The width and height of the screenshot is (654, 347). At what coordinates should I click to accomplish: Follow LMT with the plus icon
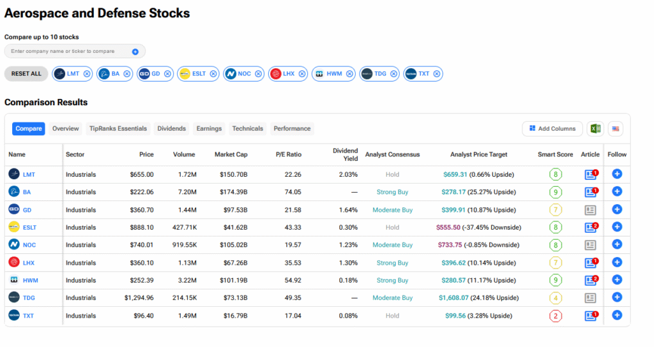tap(617, 174)
